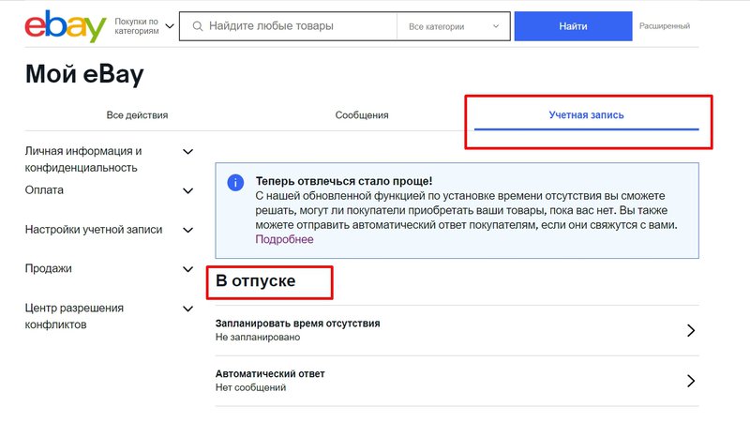
Task: Switch to the Все действия tab
Action: click(x=137, y=115)
